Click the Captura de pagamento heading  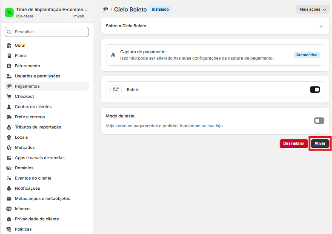coord(143,52)
